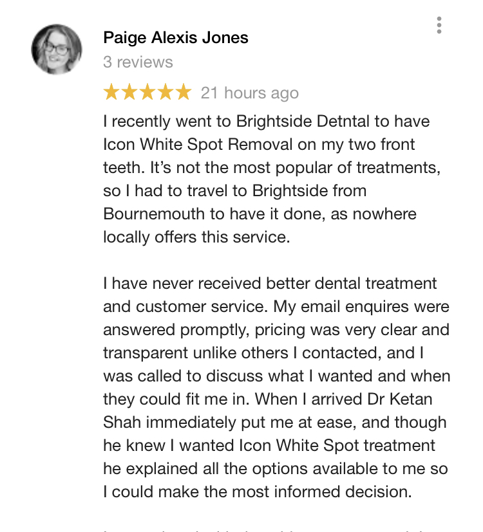The image size is (483, 532).
Task: Click the 'locally offers this service' line
Action: click(x=196, y=237)
